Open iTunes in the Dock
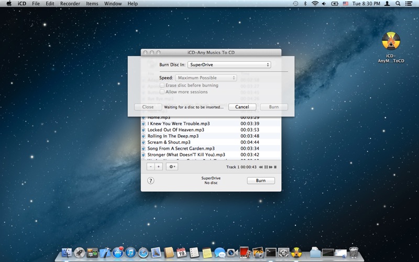Screen dimensions: 419x262 point(130,253)
